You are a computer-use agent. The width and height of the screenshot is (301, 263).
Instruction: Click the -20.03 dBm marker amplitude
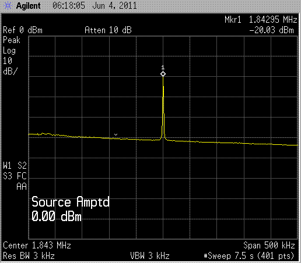[x=271, y=30]
